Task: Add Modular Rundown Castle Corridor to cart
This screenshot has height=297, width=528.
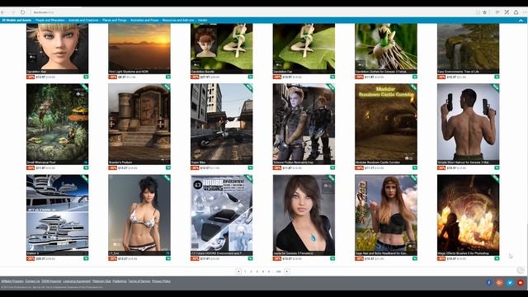Action: tap(414, 167)
